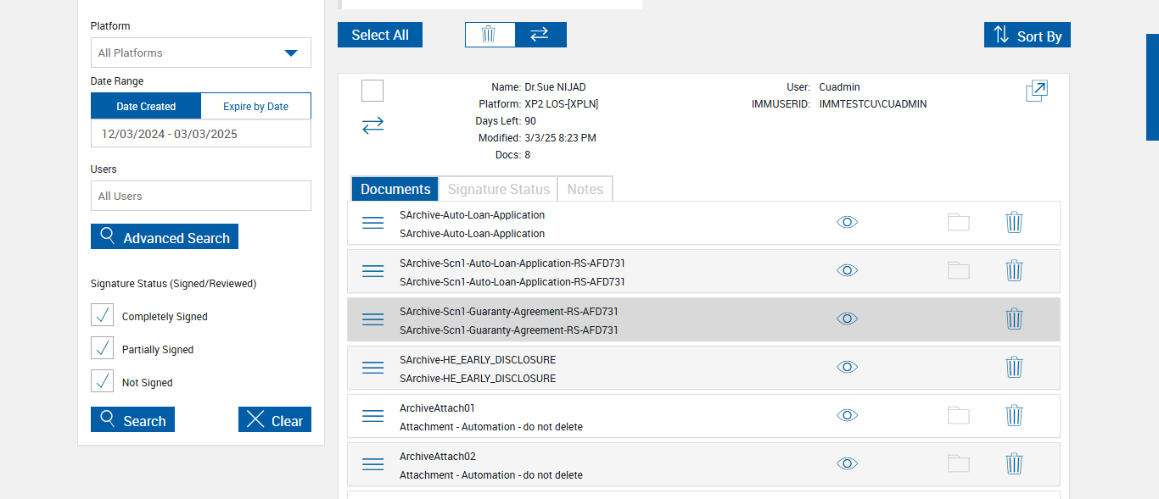Delete the SArchive-Scn1-Guaranty-Agreement-RS-AFD731 document
1159x499 pixels.
[x=1014, y=319]
